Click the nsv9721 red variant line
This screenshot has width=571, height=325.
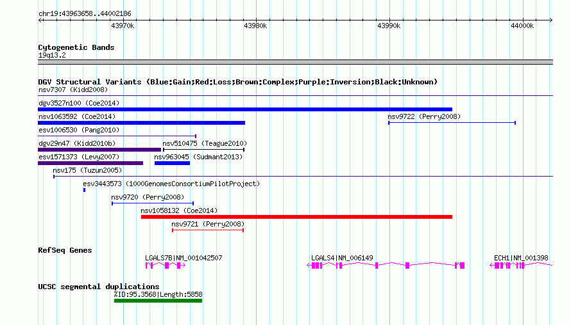[208, 230]
